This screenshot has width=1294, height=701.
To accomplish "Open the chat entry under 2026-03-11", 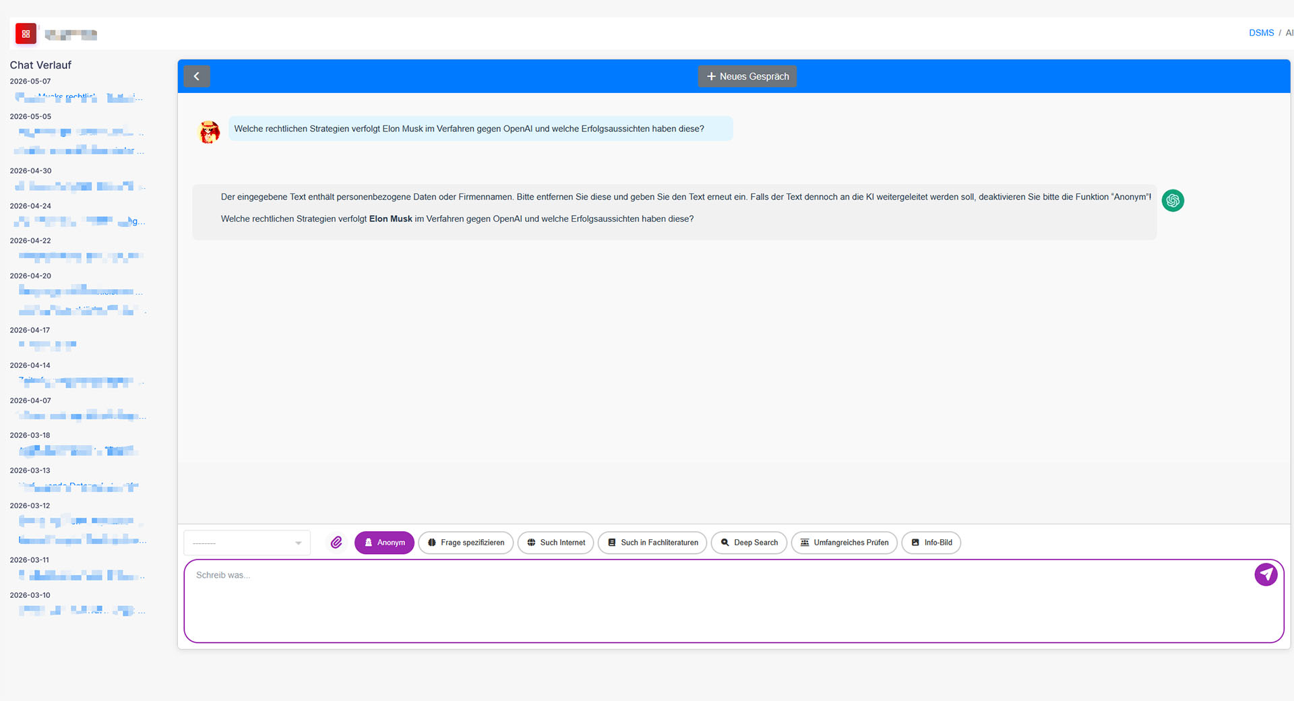I will pyautogui.click(x=81, y=576).
